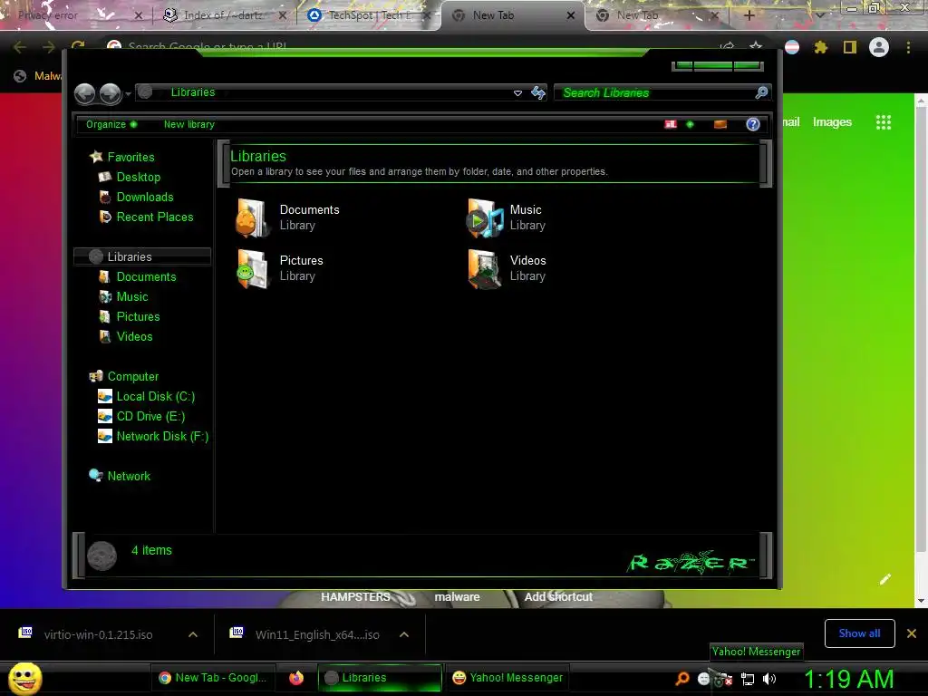The image size is (928, 696).
Task: Select the Documents library icon
Action: tap(253, 217)
